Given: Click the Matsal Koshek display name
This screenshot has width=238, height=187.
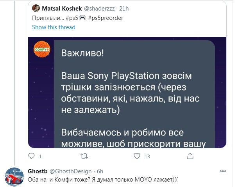Looking at the screenshot, I should (x=59, y=8).
